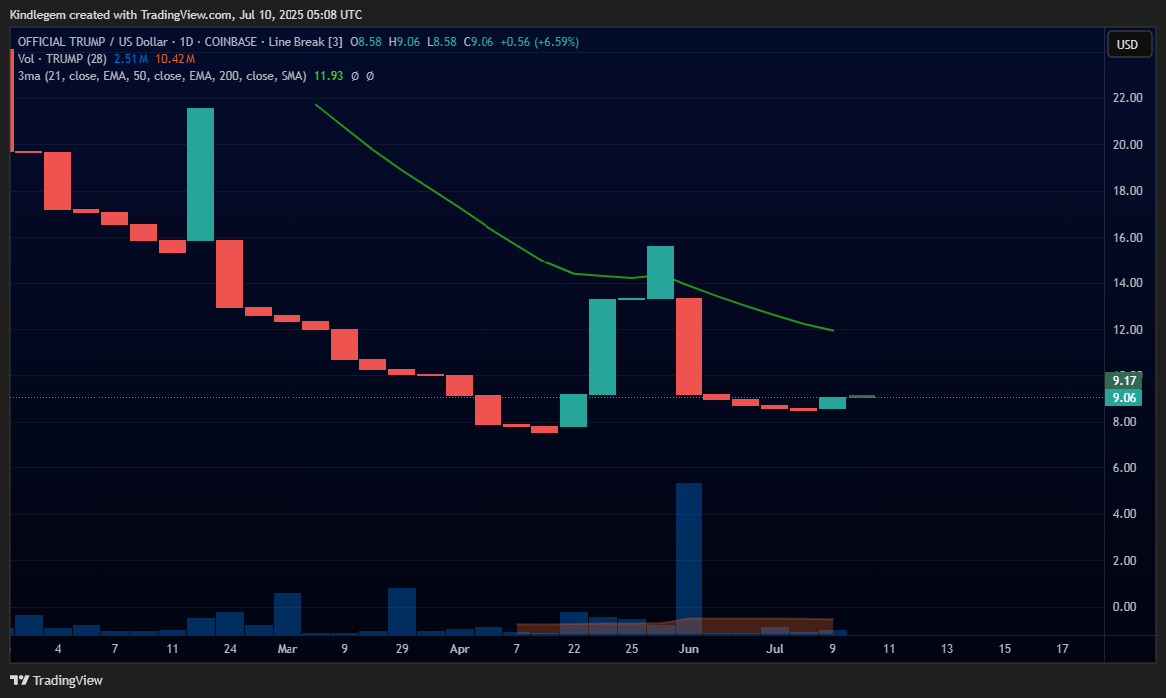Viewport: 1166px width, 698px height.
Task: Click the large red bar falling from 13.30 to 9.10
Action: [x=689, y=346]
